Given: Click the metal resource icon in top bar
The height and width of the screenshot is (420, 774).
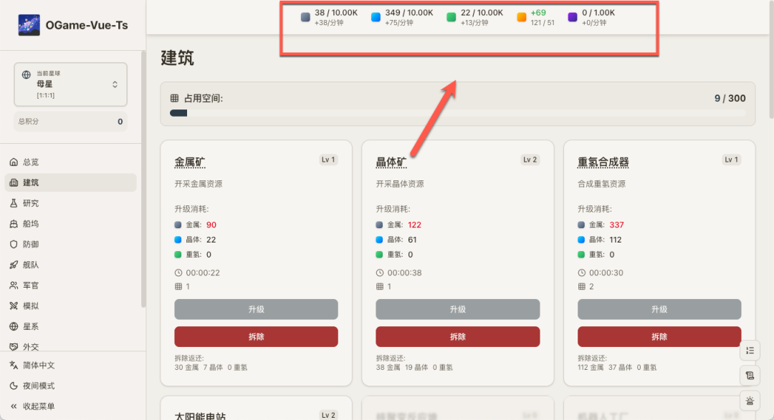Looking at the screenshot, I should click(x=305, y=17).
